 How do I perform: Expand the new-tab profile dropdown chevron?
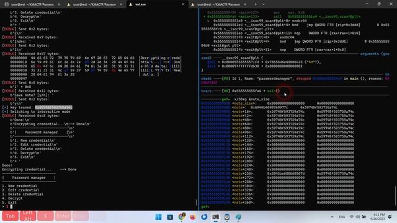(x=263, y=4)
